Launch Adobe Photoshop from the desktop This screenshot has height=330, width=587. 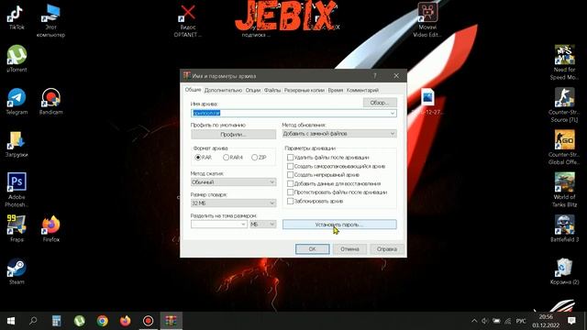point(17,190)
